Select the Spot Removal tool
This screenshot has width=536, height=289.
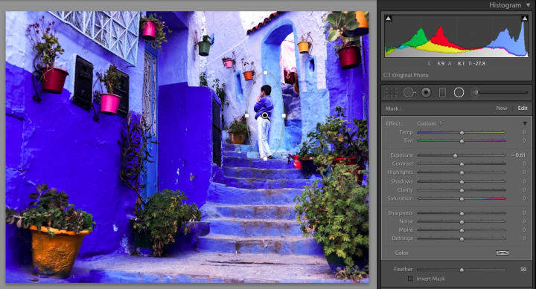pyautogui.click(x=409, y=92)
